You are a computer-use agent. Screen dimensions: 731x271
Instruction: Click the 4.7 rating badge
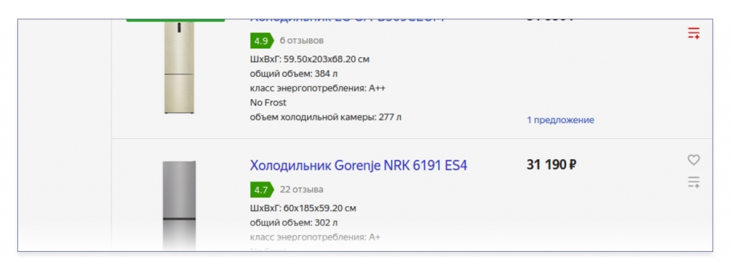(261, 190)
